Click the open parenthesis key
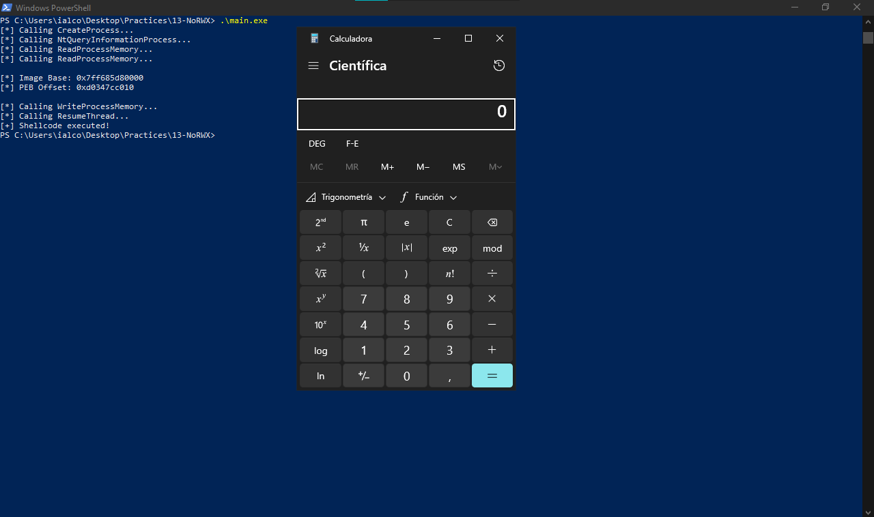 coord(363,274)
